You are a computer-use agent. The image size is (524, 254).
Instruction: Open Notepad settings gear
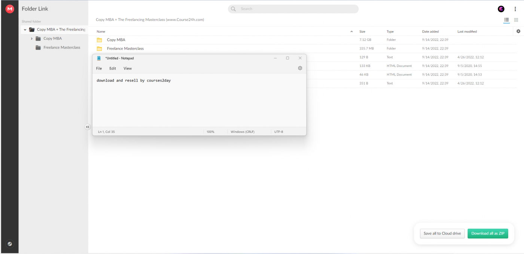(x=300, y=68)
